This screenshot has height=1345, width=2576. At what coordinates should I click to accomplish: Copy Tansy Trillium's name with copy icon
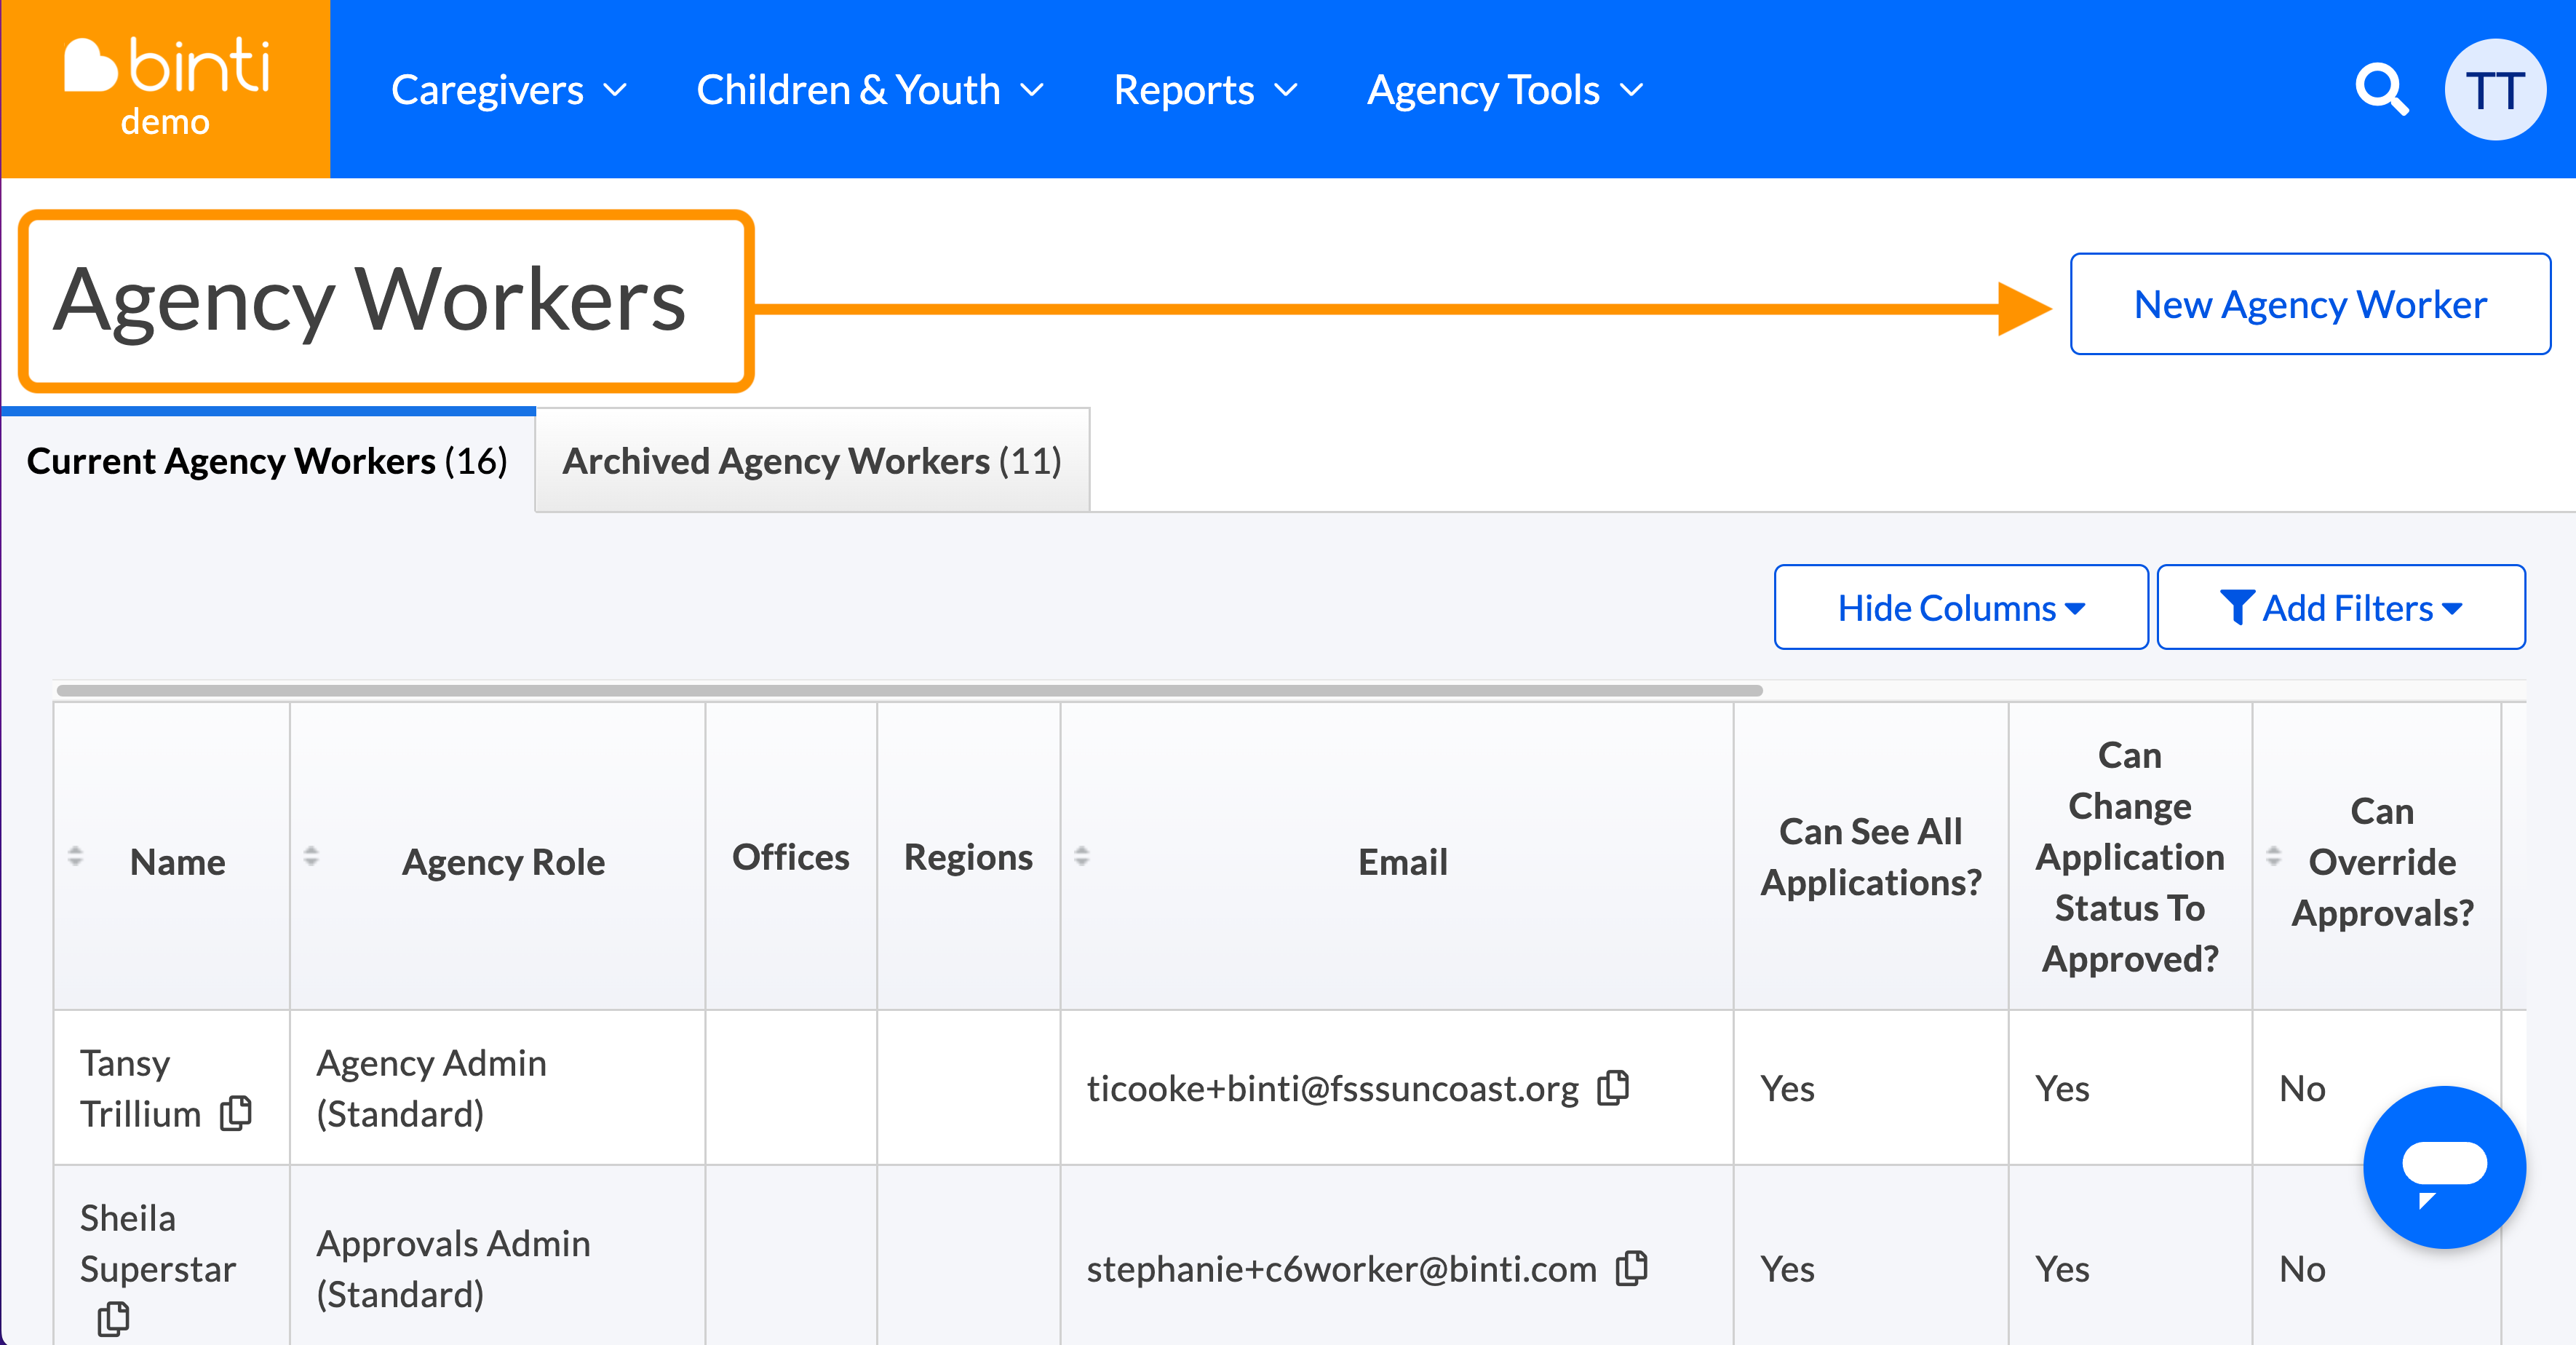coord(236,1113)
